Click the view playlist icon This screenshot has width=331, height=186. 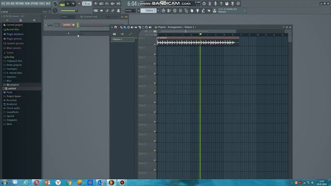[x=163, y=10]
